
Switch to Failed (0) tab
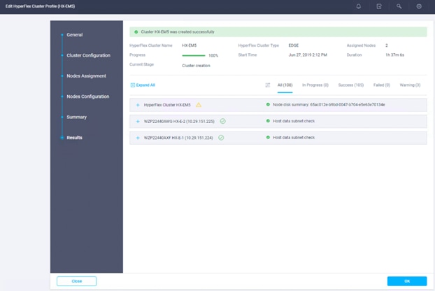[382, 85]
